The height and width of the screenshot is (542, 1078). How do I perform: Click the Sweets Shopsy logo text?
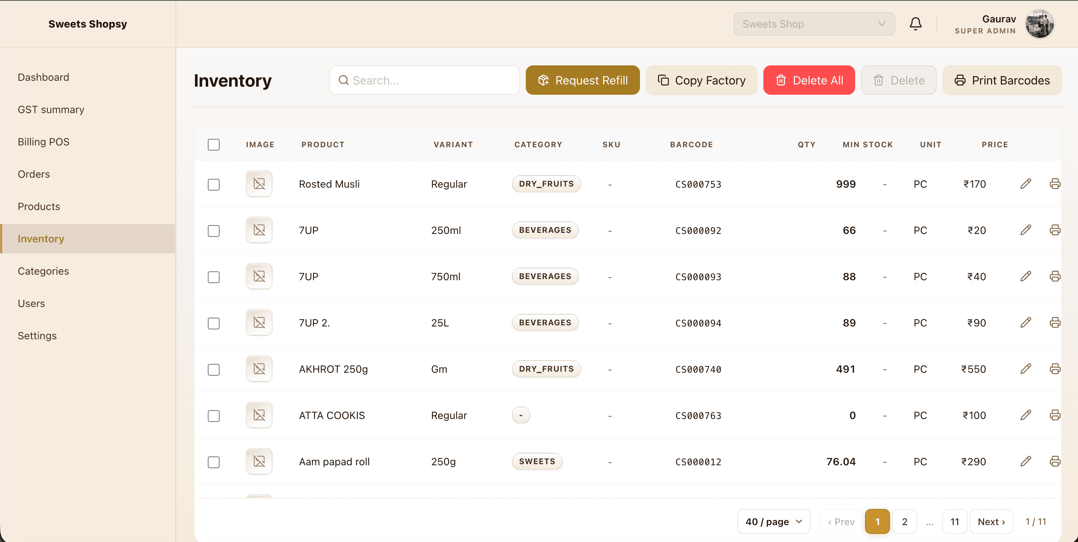coord(87,24)
